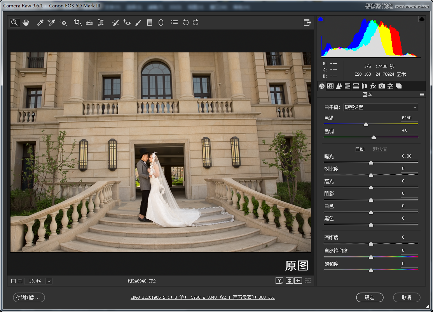This screenshot has width=433, height=312.
Task: Toggle the highlight clipping warning in histogram
Action: (x=422, y=19)
